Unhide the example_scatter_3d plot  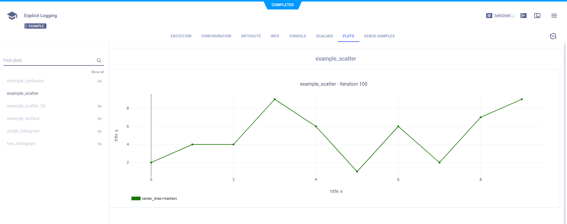coord(100,106)
